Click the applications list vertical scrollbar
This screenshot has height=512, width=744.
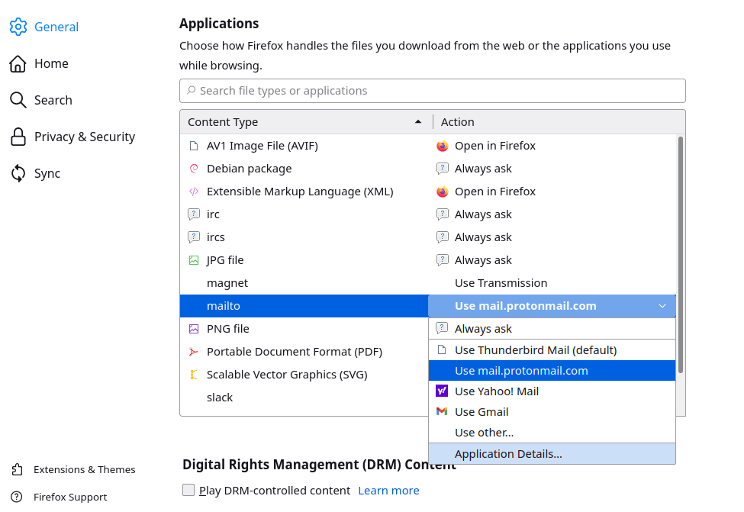point(681,254)
